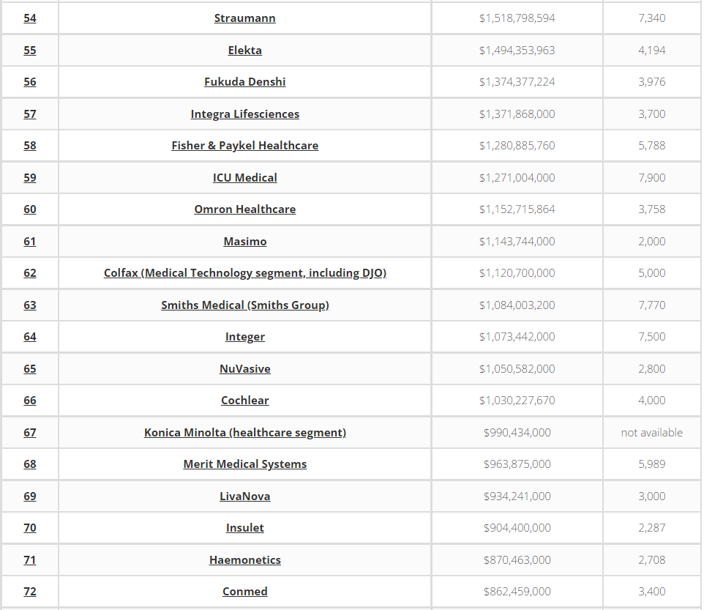This screenshot has width=704, height=610.
Task: Open Colfax Medical Technology segment link
Action: 244,273
